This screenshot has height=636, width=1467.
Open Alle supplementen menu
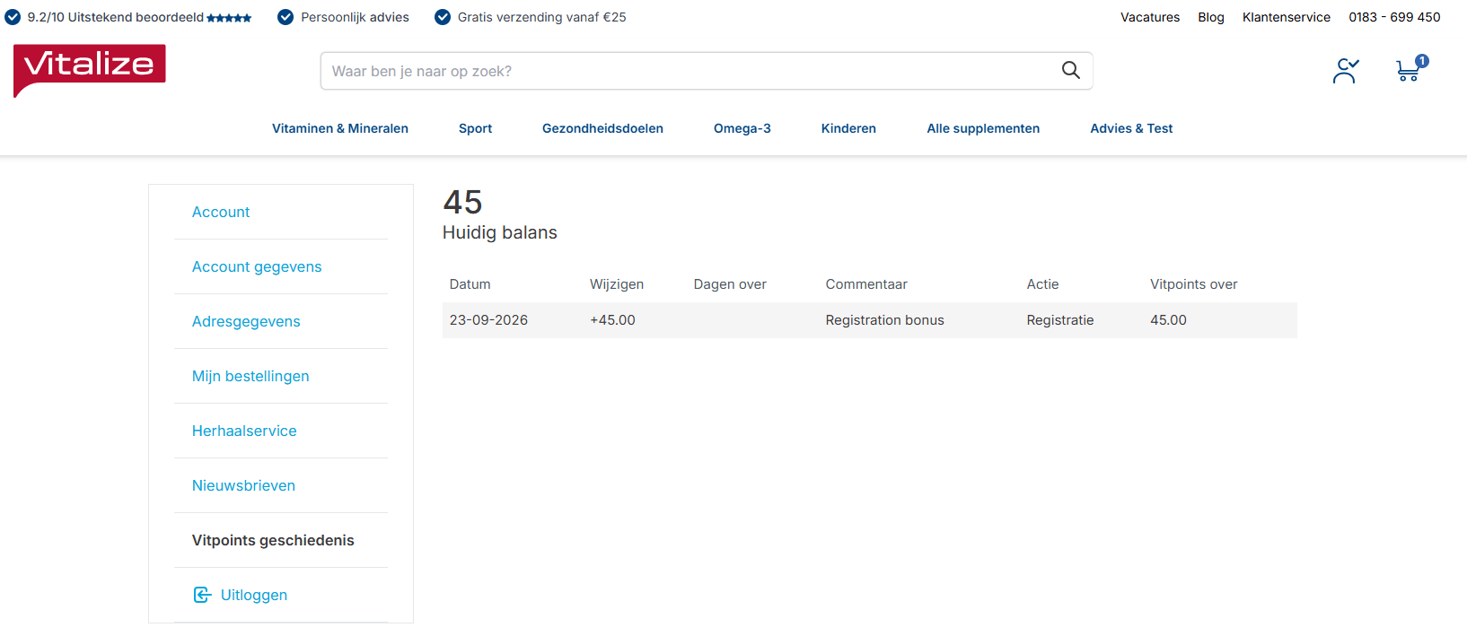(x=983, y=128)
